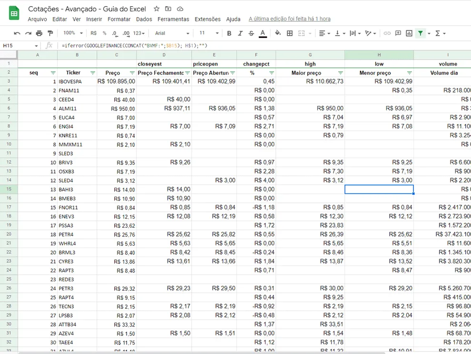Open text color picker

coord(263,33)
